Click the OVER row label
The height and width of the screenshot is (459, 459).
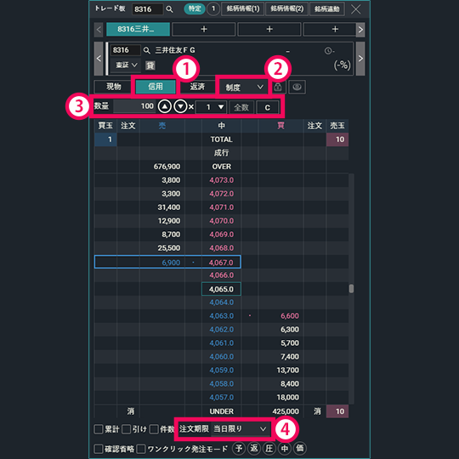coord(221,167)
